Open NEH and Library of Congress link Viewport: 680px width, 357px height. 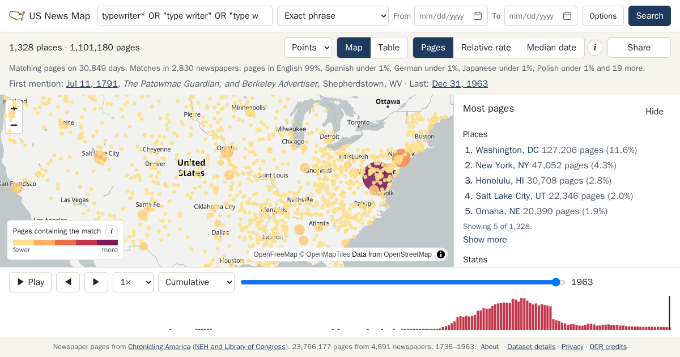240,347
